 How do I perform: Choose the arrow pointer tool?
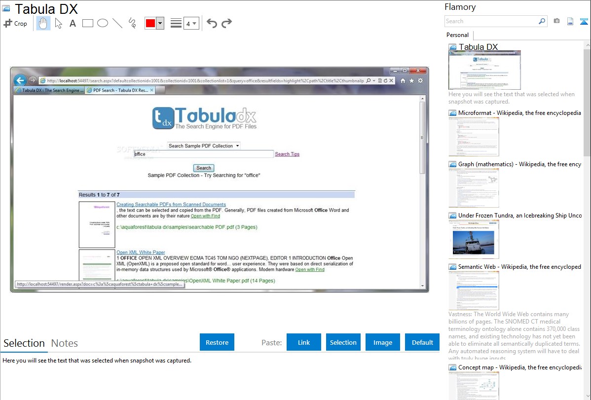58,23
